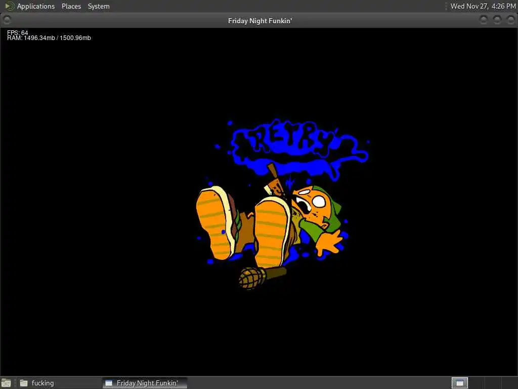Click the Friday Night Funkin' window title

[260, 21]
